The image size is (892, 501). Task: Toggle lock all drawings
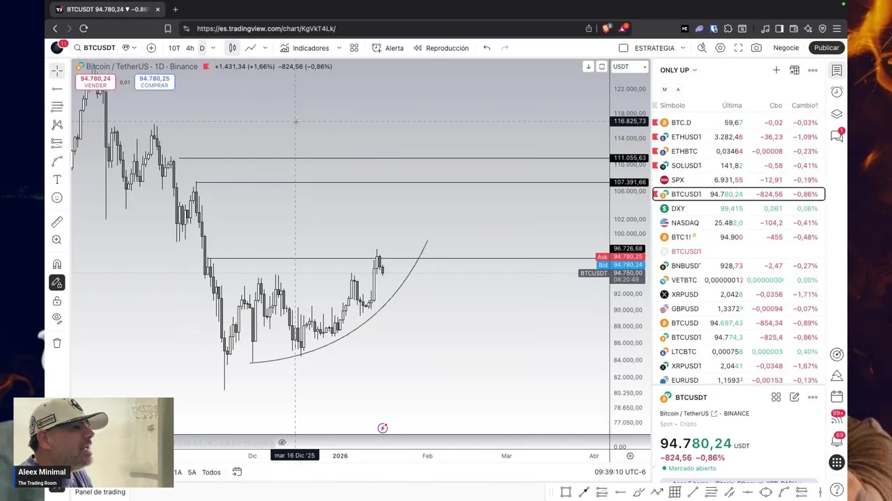57,301
